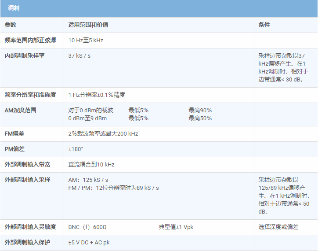Select the 频率范围内部正弦源 row label
The height and width of the screenshot is (251, 318).
tap(30, 41)
